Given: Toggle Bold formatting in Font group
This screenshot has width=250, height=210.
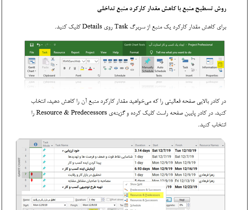Looking at the screenshot, I should click(64, 68).
